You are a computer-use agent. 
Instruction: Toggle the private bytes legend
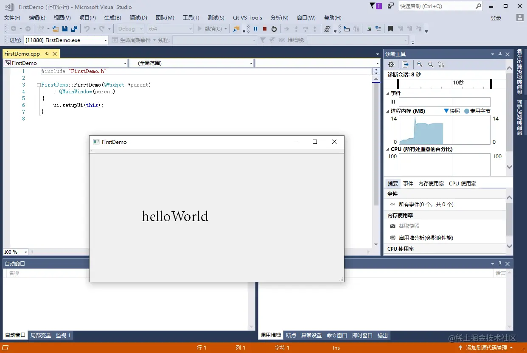click(x=477, y=111)
